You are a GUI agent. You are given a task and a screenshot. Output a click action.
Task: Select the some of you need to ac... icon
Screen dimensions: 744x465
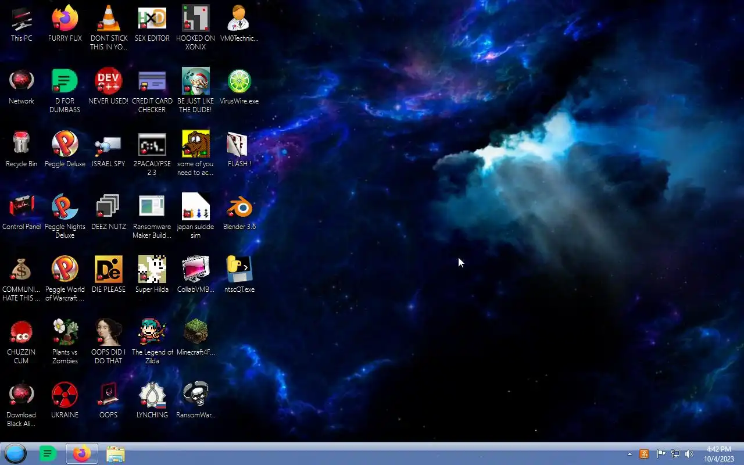195,154
